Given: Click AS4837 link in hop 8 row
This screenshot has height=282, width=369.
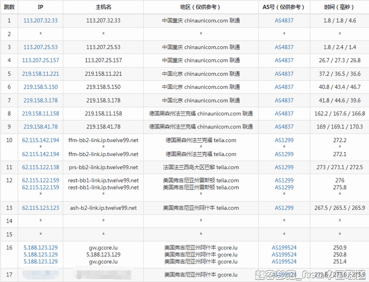Looking at the screenshot, I should [x=284, y=113].
